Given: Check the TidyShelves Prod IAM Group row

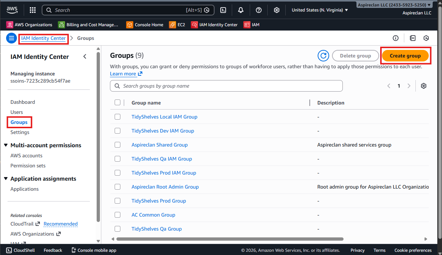Looking at the screenshot, I should coord(118,173).
